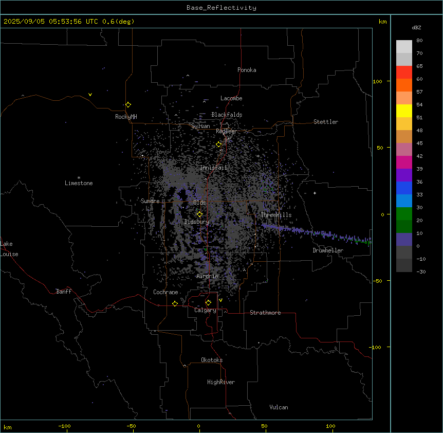The height and width of the screenshot is (433, 443).
Task: Click the dBZ legend heading
Action: [416, 28]
